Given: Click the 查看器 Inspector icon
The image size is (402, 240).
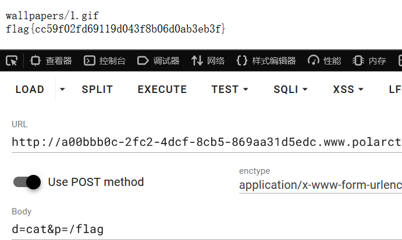Looking at the screenshot, I should click(x=36, y=60).
